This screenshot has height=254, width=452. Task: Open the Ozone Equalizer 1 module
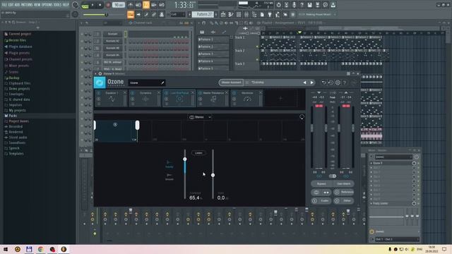pos(112,98)
